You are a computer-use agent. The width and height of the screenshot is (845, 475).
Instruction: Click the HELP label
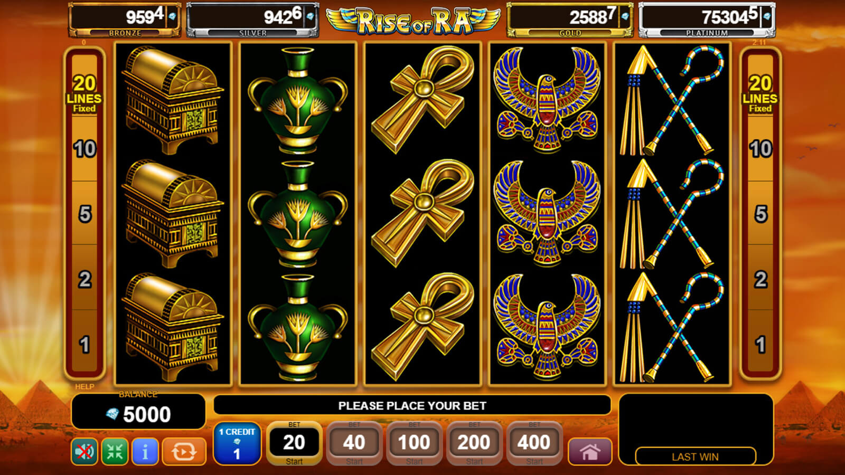pos(84,387)
